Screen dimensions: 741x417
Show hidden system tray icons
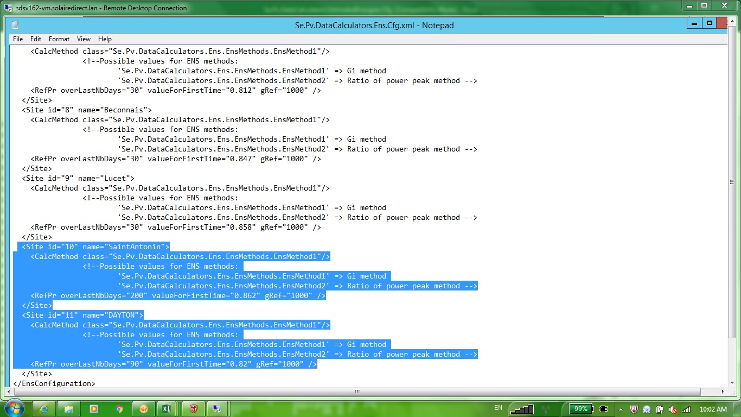pos(621,409)
